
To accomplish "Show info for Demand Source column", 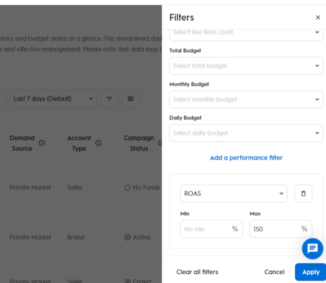I will click(42, 143).
